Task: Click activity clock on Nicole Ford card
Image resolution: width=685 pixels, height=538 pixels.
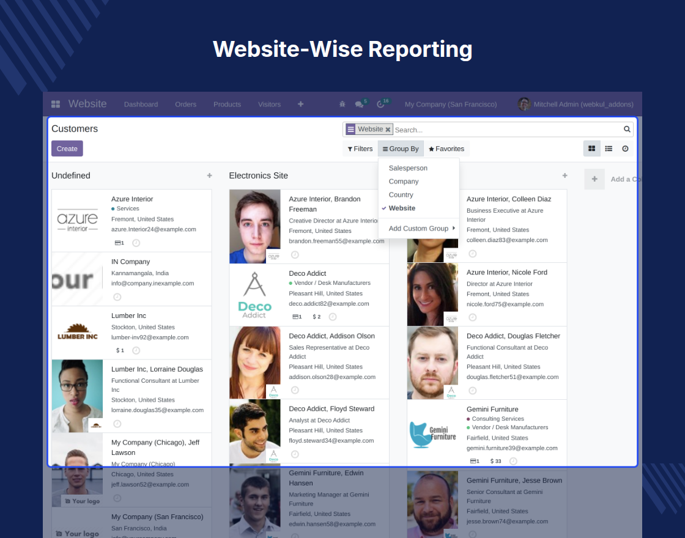Action: [472, 317]
